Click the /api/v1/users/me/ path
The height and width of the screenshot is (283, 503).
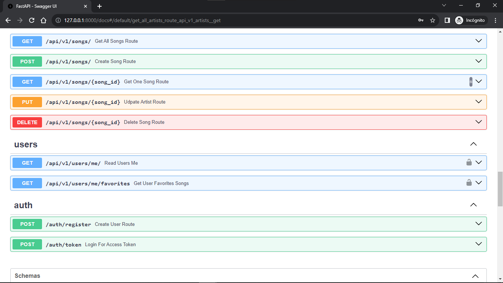73,163
